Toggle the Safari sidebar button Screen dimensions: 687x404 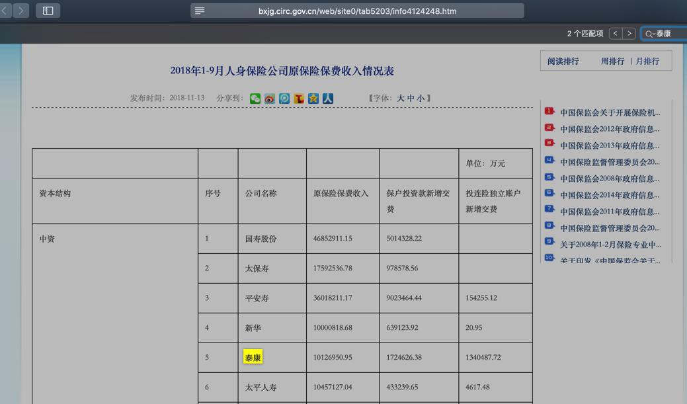(x=48, y=11)
